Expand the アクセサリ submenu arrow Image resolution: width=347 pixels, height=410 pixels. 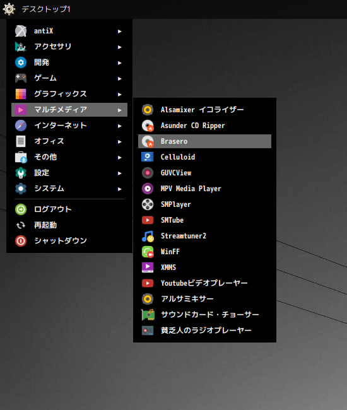[119, 47]
